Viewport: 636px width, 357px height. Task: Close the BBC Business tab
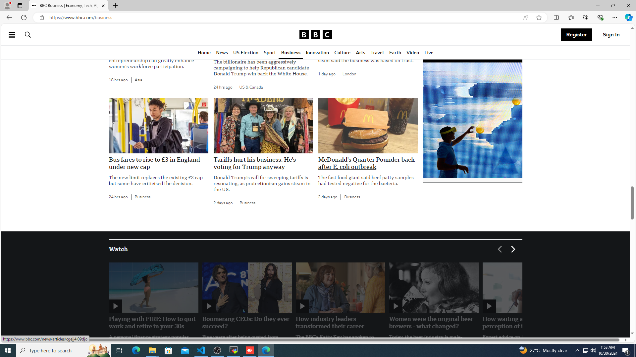tap(103, 6)
